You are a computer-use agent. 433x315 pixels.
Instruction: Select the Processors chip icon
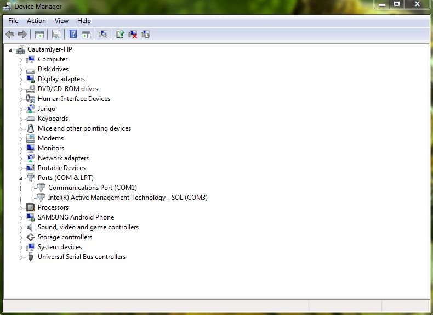(x=31, y=207)
